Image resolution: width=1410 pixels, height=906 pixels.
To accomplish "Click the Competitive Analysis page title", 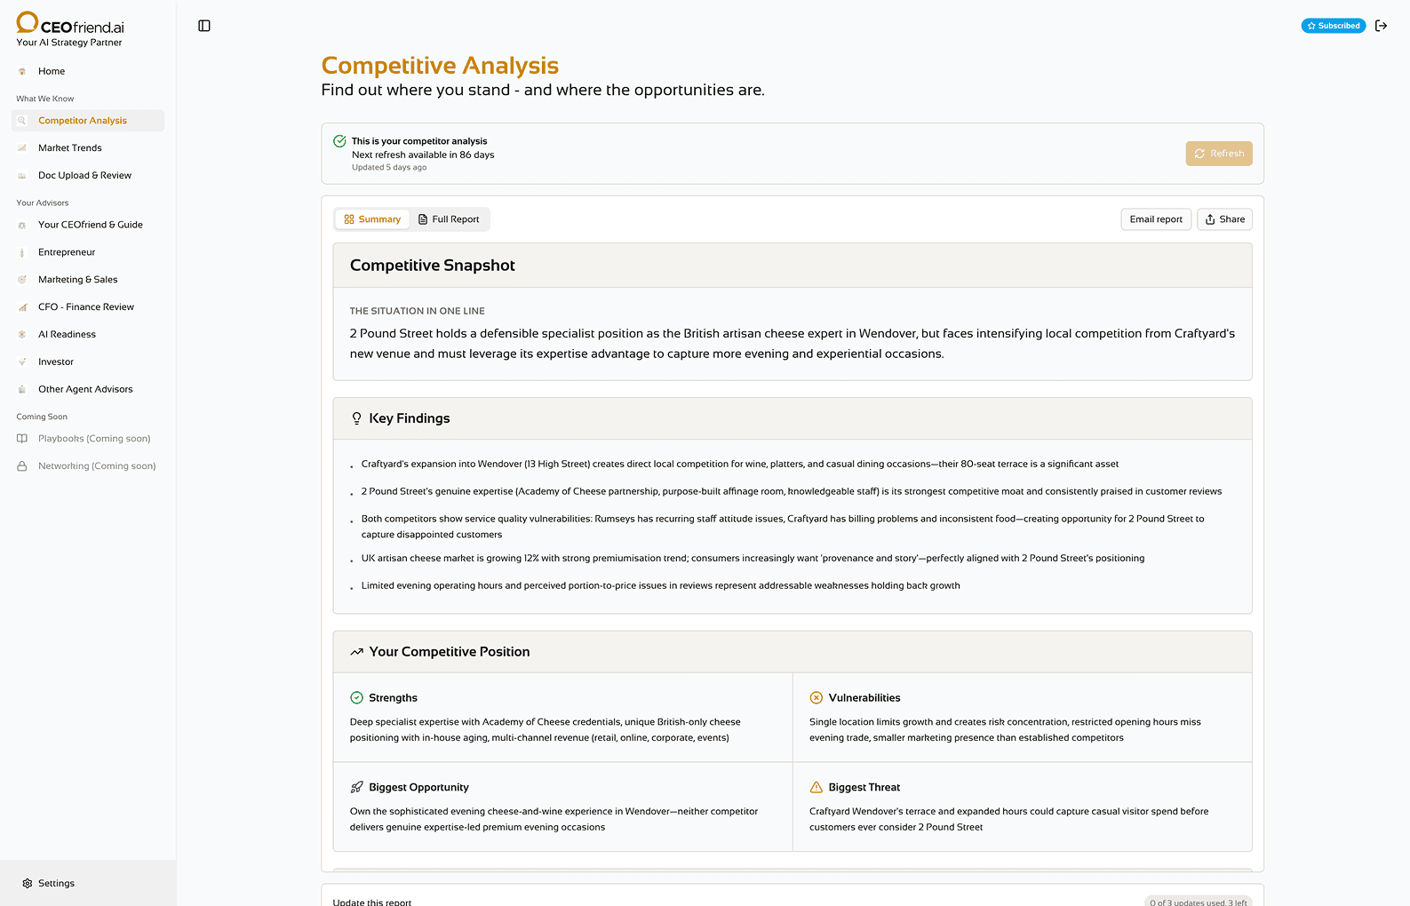I will pyautogui.click(x=440, y=66).
